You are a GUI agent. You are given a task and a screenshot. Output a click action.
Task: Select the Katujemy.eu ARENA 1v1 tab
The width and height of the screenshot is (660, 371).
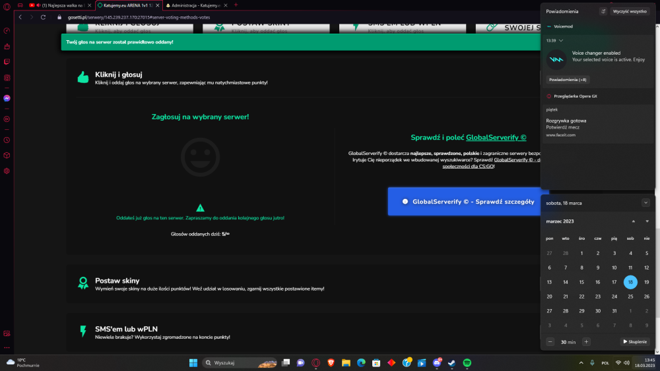tap(127, 5)
